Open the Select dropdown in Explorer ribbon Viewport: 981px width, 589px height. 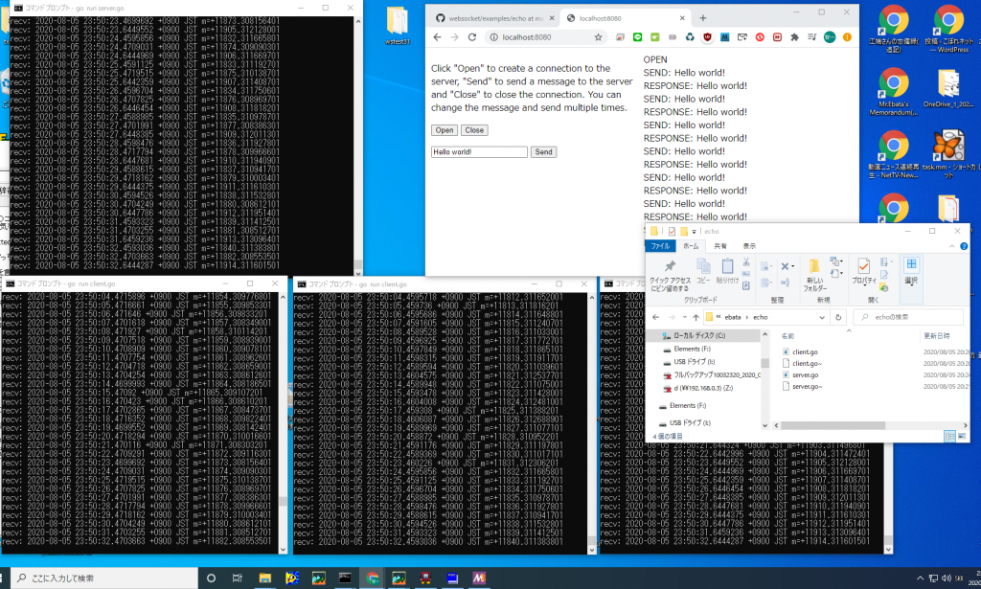click(x=910, y=271)
